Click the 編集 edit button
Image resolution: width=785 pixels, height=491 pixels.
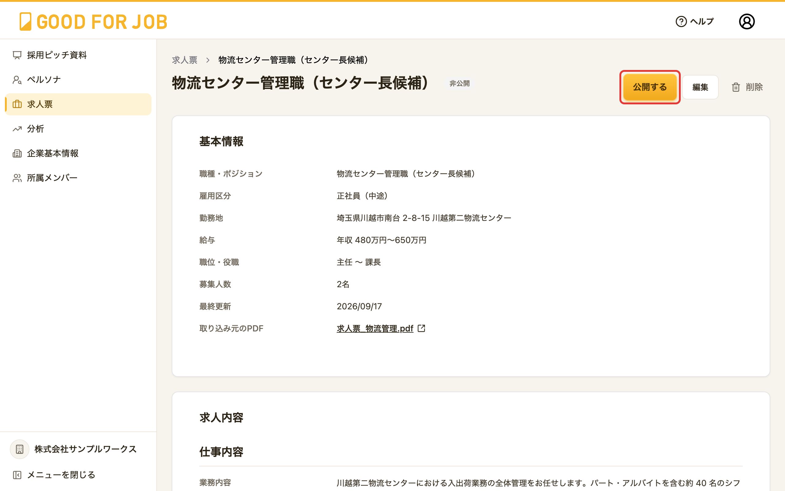(700, 87)
